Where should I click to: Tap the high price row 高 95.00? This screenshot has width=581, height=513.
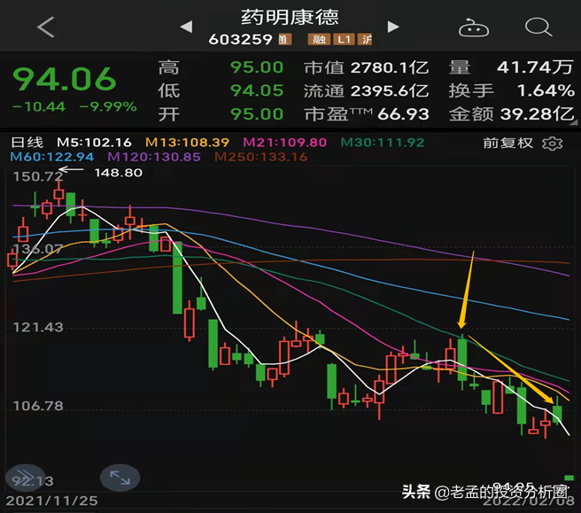(221, 67)
